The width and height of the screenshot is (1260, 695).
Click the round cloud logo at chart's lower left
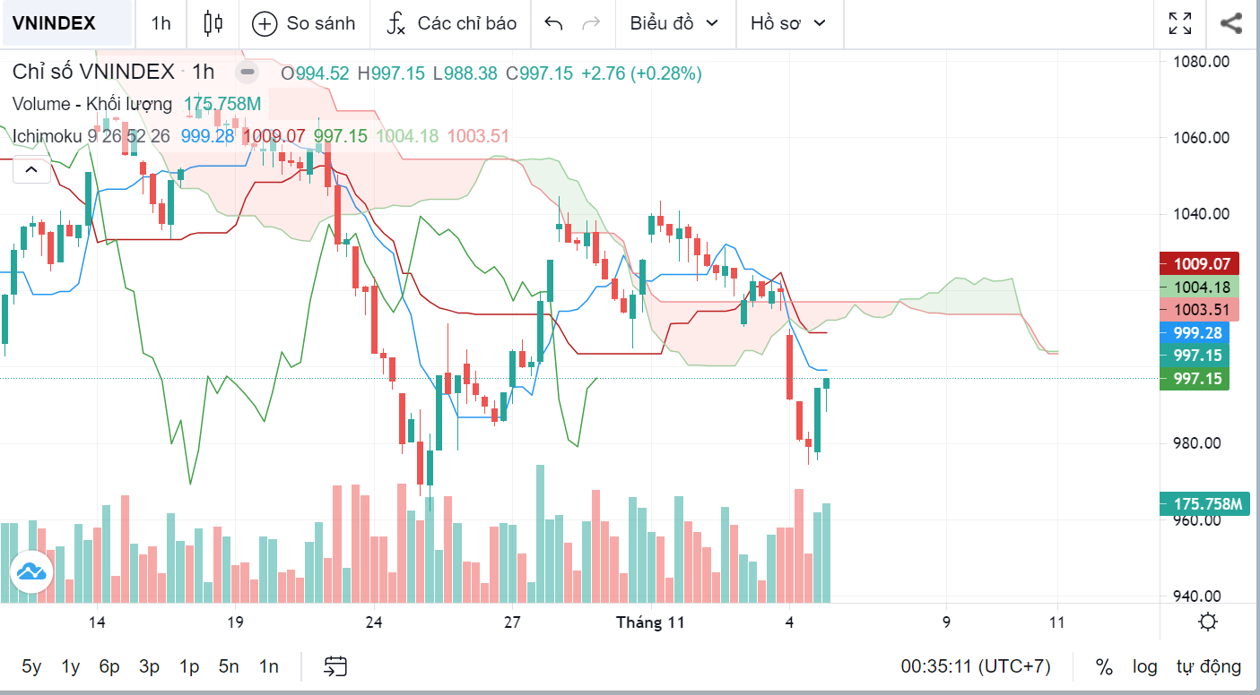coord(31,571)
